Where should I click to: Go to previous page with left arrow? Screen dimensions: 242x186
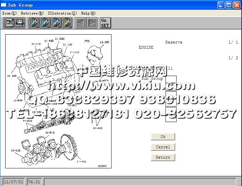(x=81, y=23)
